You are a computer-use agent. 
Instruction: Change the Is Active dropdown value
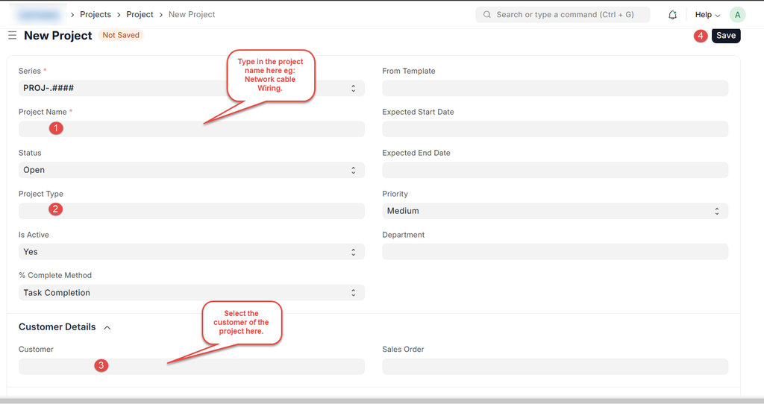click(191, 252)
